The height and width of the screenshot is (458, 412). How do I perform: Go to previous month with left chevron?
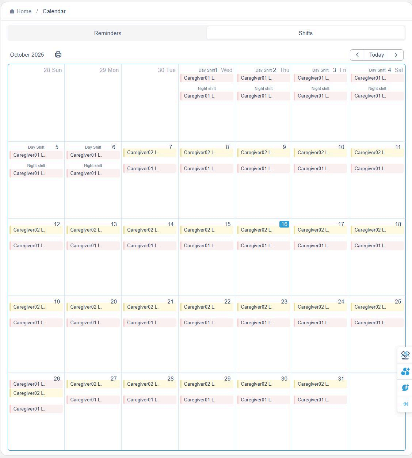tap(357, 55)
